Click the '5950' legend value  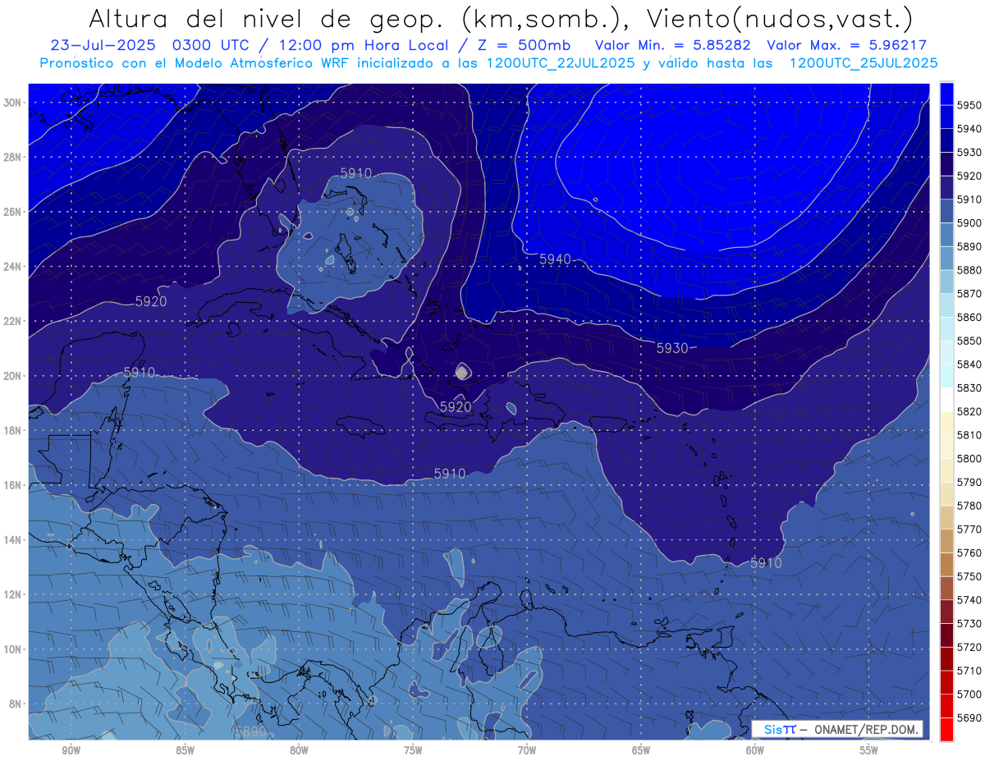(x=969, y=105)
